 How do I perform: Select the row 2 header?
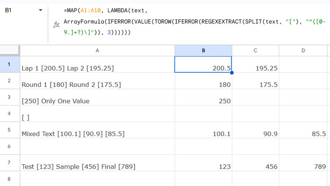click(x=9, y=81)
